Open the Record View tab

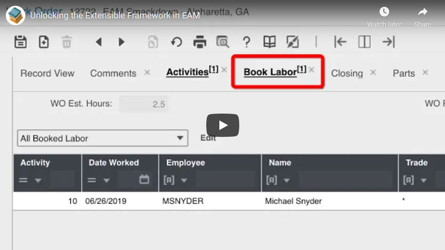[48, 73]
